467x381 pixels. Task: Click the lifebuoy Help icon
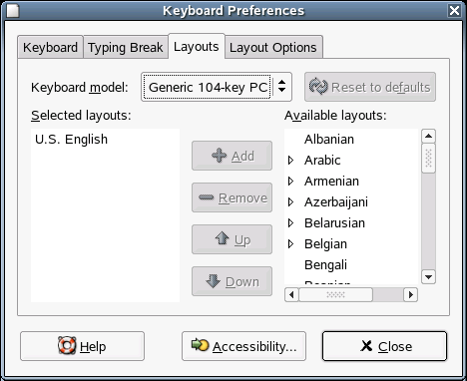(x=67, y=345)
